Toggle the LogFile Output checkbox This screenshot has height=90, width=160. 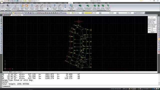coord(148,20)
